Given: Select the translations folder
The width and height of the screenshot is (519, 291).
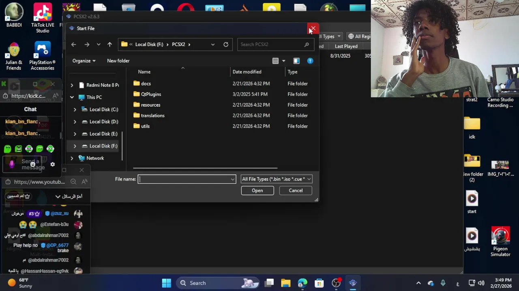Looking at the screenshot, I should click(152, 116).
